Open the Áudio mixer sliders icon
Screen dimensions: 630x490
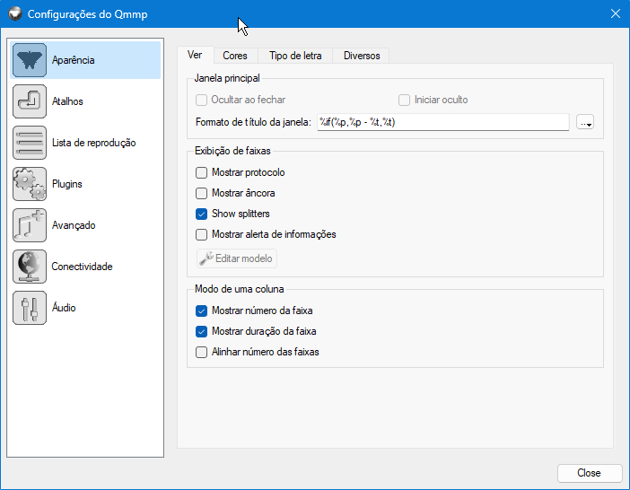30,308
